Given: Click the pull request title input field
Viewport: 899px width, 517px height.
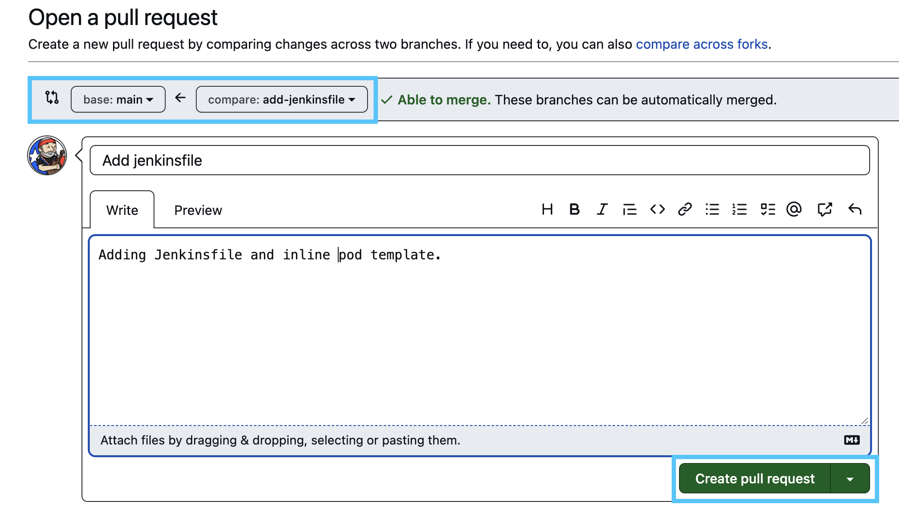Looking at the screenshot, I should point(481,161).
